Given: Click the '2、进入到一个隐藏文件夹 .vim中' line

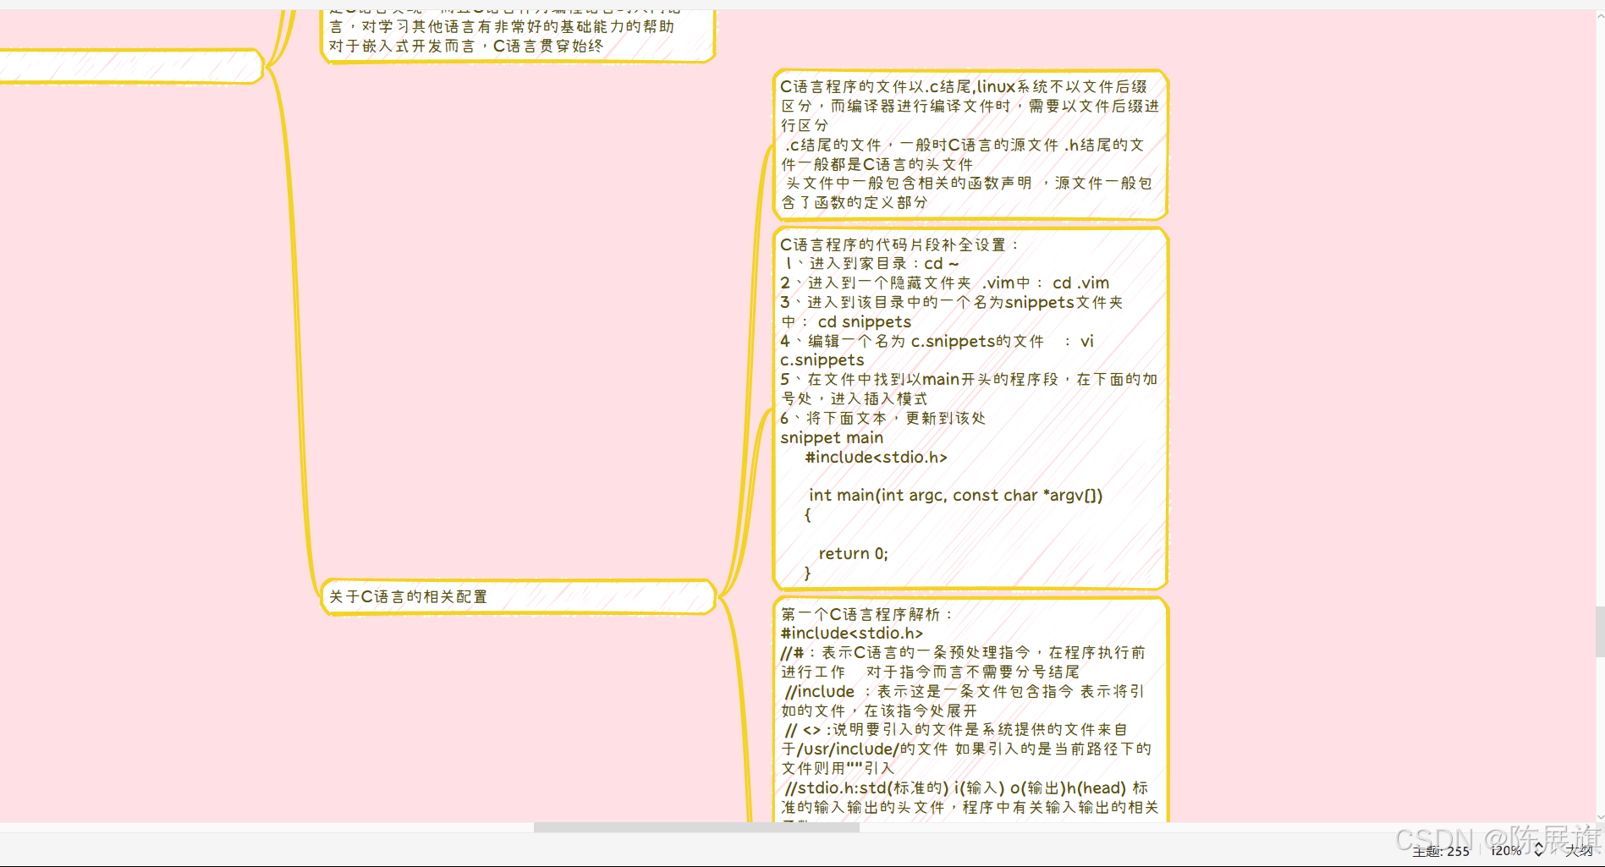Looking at the screenshot, I should coord(944,283).
